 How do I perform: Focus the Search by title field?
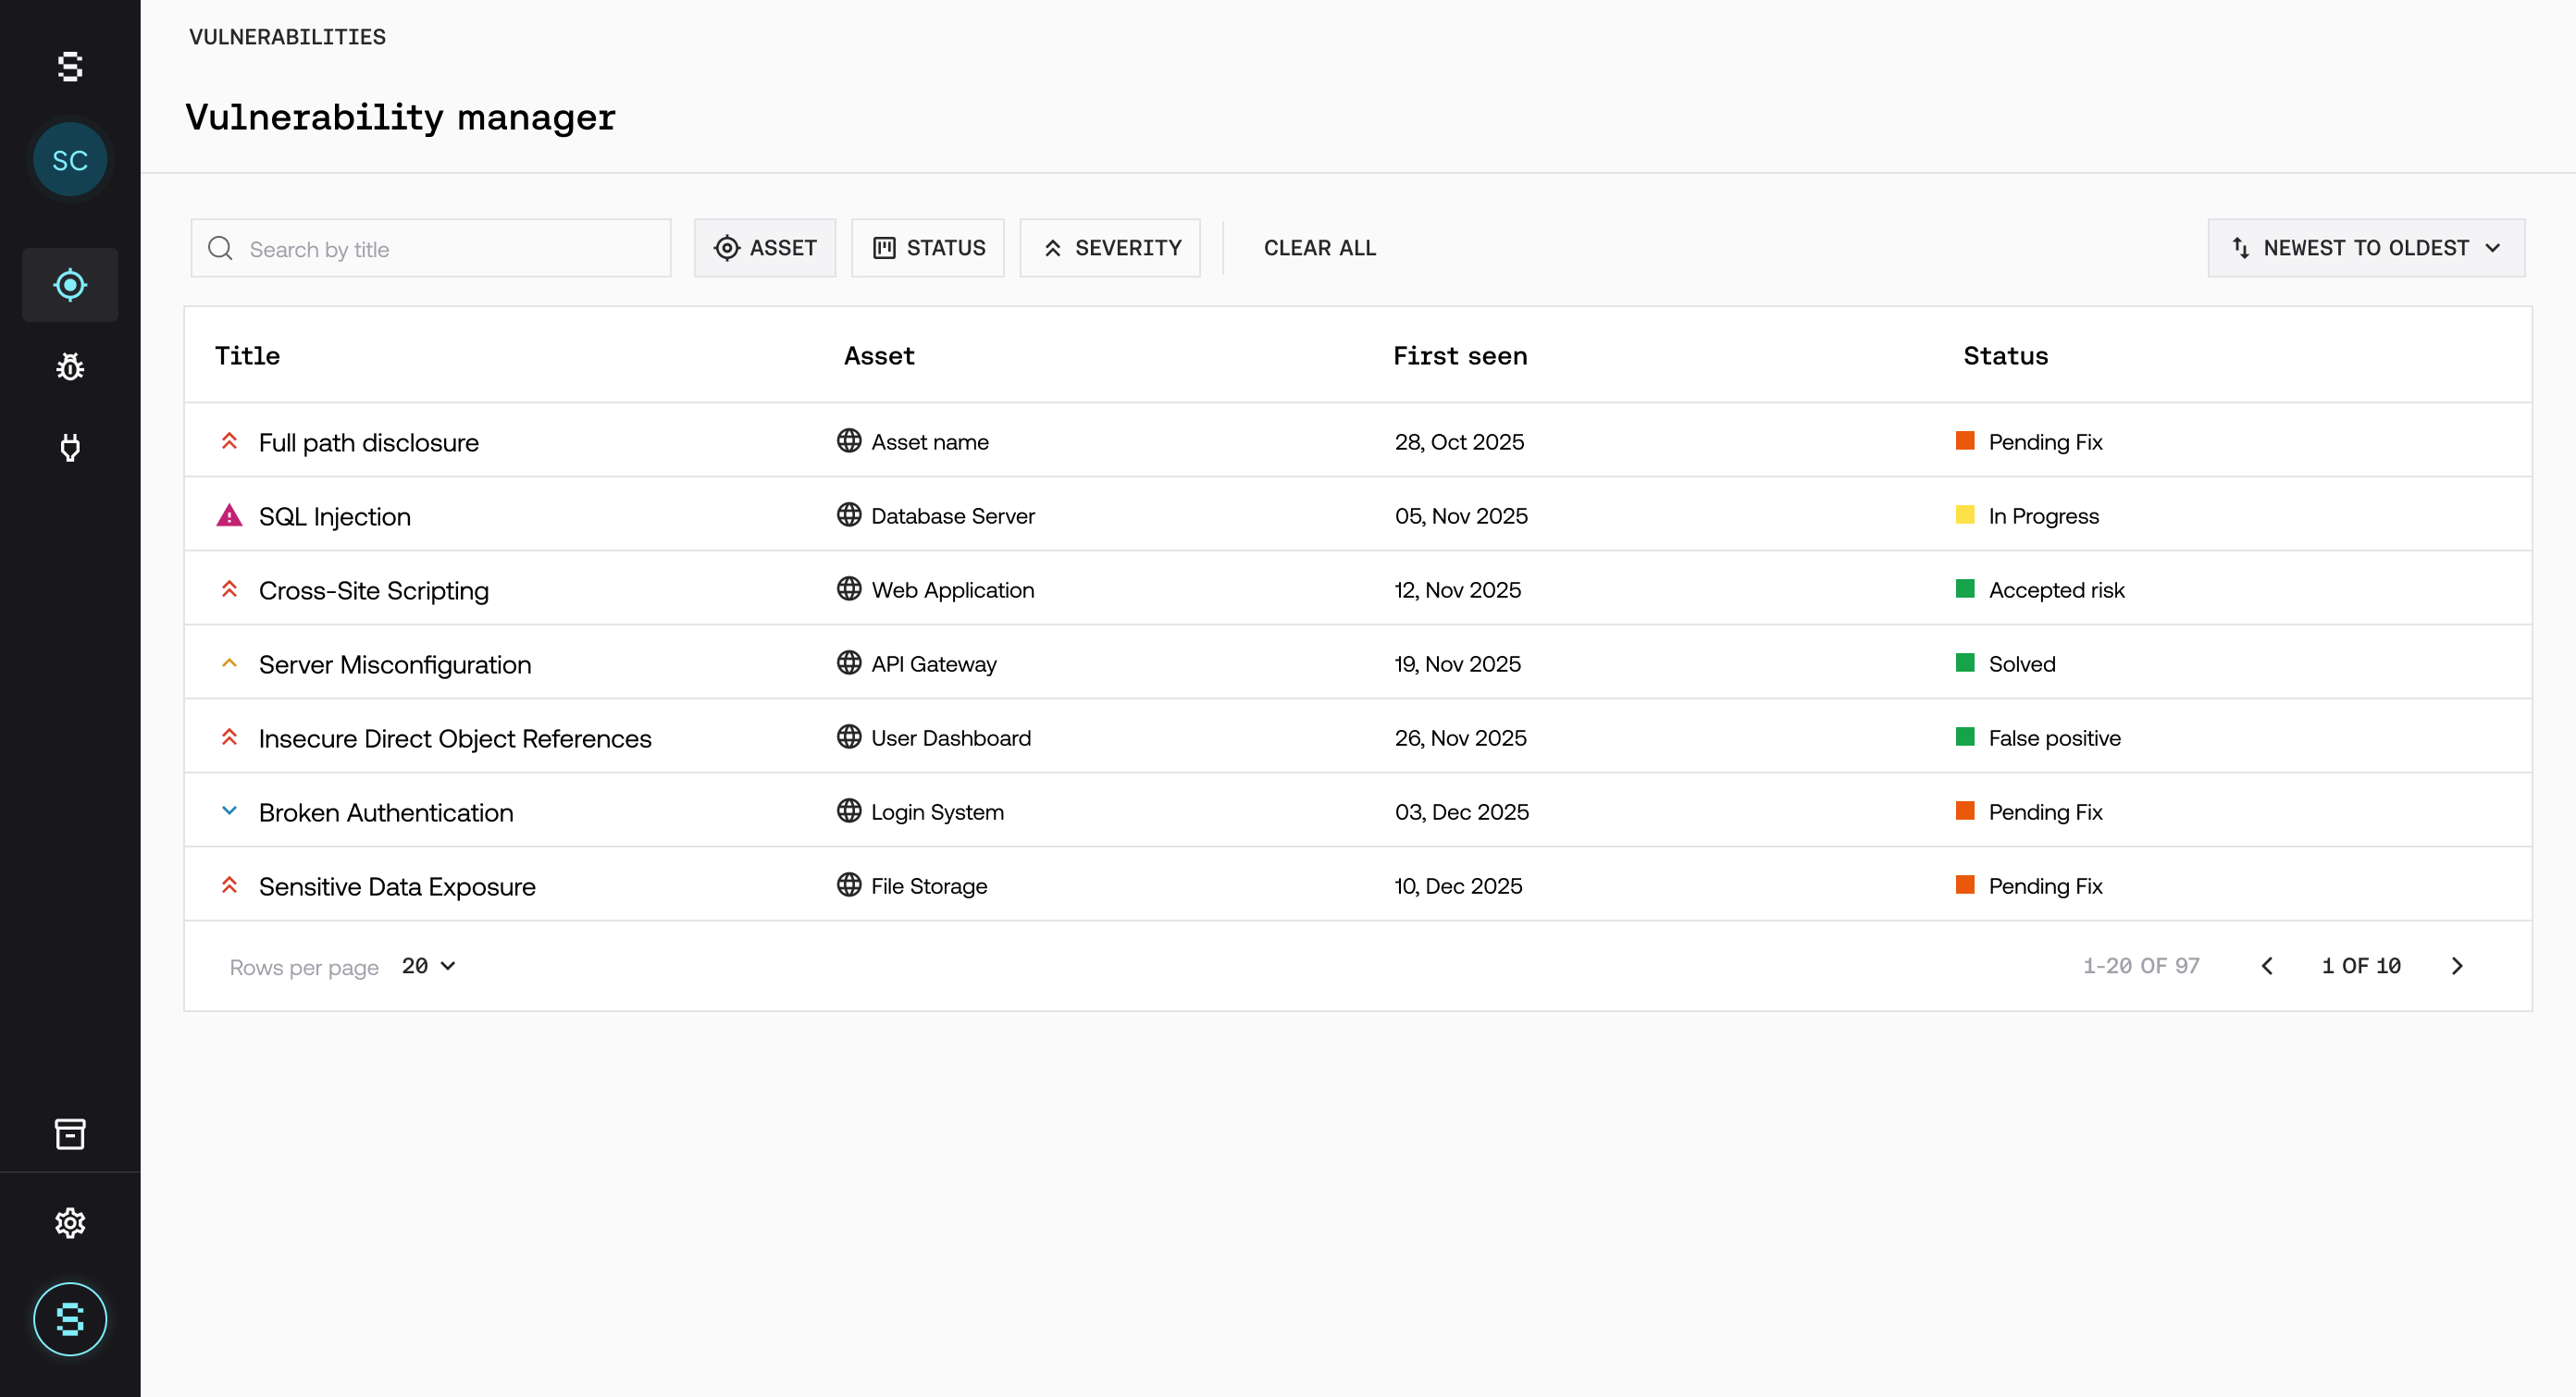(x=440, y=248)
